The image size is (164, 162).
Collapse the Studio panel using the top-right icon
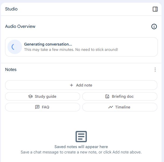pos(155,9)
